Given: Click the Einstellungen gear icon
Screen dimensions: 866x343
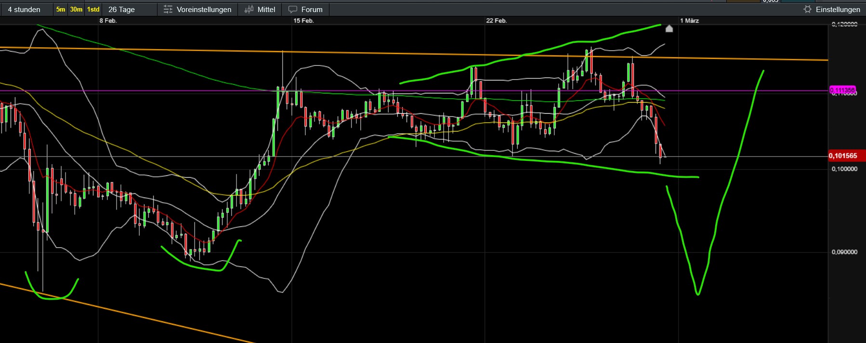Looking at the screenshot, I should 807,10.
